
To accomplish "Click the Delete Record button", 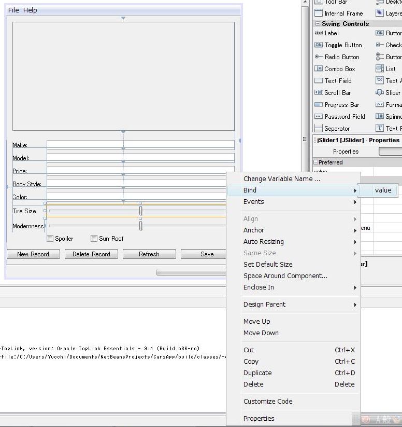I will 91,254.
